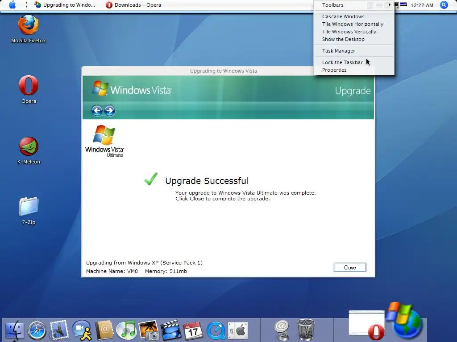
Task: Click Memory: 511mb text
Action: click(166, 271)
